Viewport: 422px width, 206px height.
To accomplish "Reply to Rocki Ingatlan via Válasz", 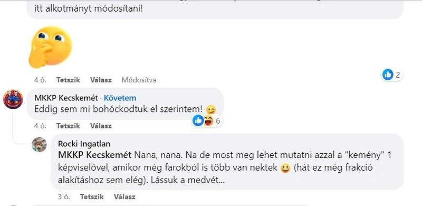I will 124,197.
